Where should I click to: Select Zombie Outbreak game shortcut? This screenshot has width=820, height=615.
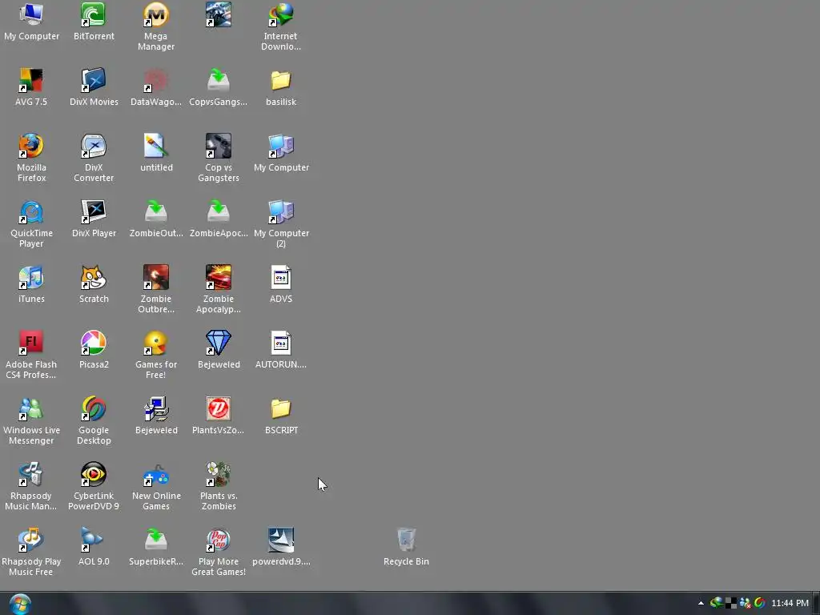pos(156,289)
